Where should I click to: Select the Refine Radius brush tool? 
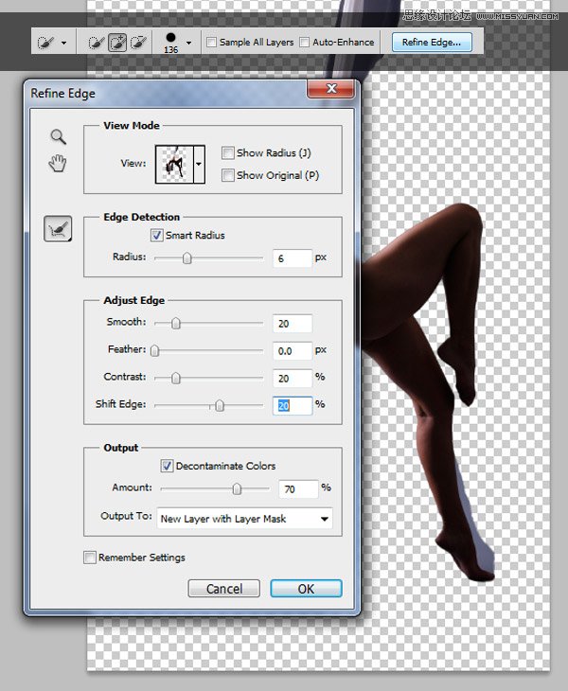(x=58, y=228)
